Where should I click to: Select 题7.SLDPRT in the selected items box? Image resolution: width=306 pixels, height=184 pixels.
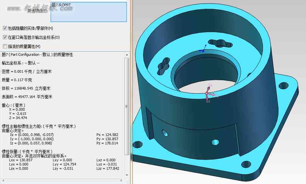(x=61, y=5)
